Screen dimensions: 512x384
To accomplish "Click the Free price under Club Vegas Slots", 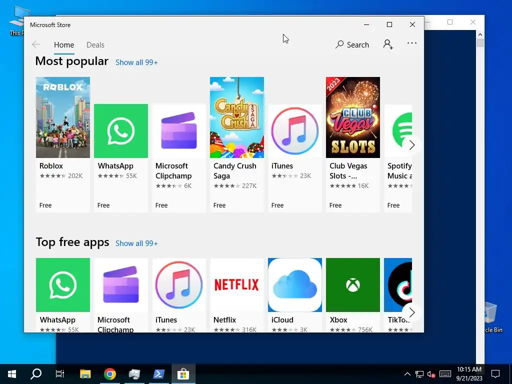I will coord(335,205).
